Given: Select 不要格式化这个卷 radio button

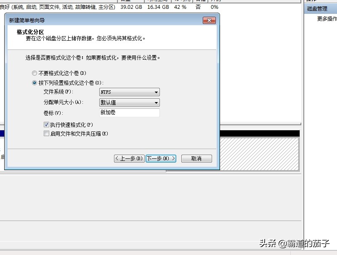Looking at the screenshot, I should pos(34,73).
